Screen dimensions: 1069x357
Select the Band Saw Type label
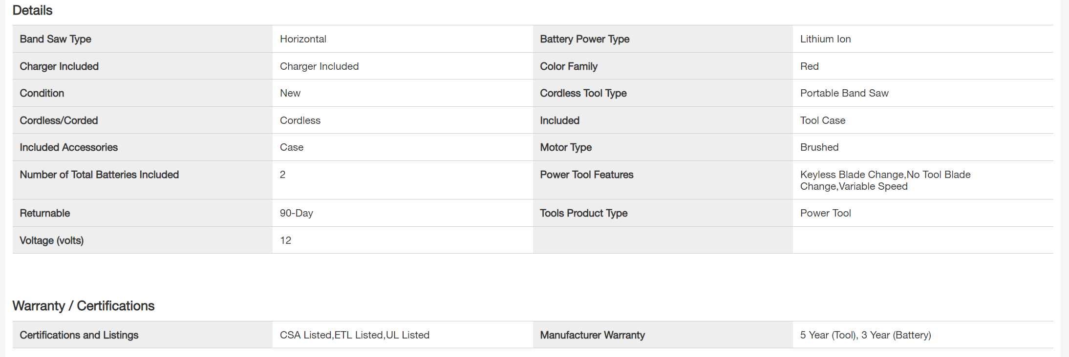(55, 39)
